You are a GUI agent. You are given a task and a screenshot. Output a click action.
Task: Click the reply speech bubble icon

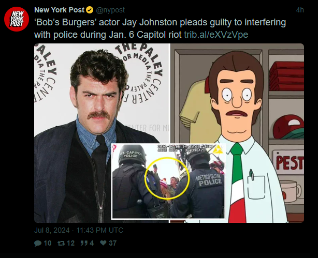pyautogui.click(x=38, y=243)
